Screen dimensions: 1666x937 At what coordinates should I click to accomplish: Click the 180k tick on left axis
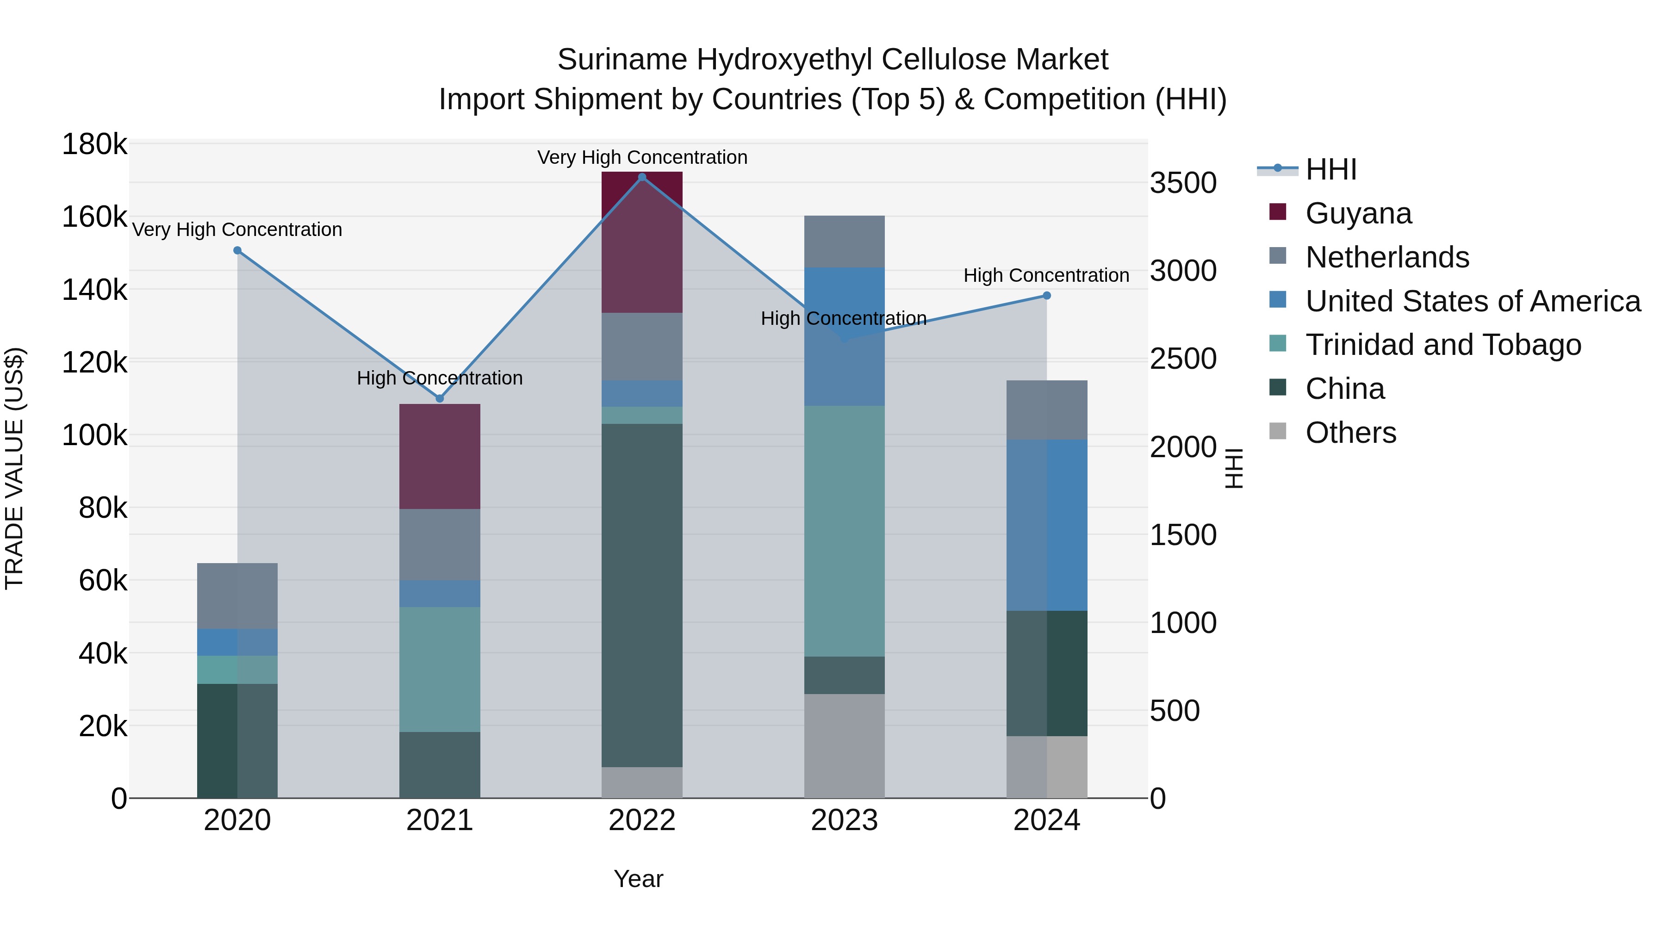[x=95, y=144]
